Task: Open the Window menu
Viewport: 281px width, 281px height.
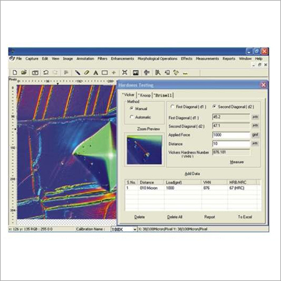Action: pyautogui.click(x=245, y=59)
